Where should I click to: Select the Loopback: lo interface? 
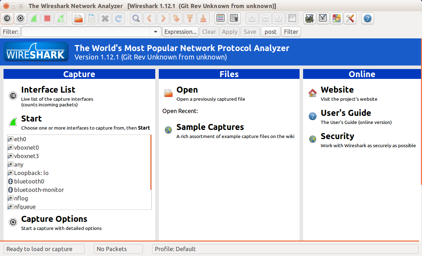(31, 173)
